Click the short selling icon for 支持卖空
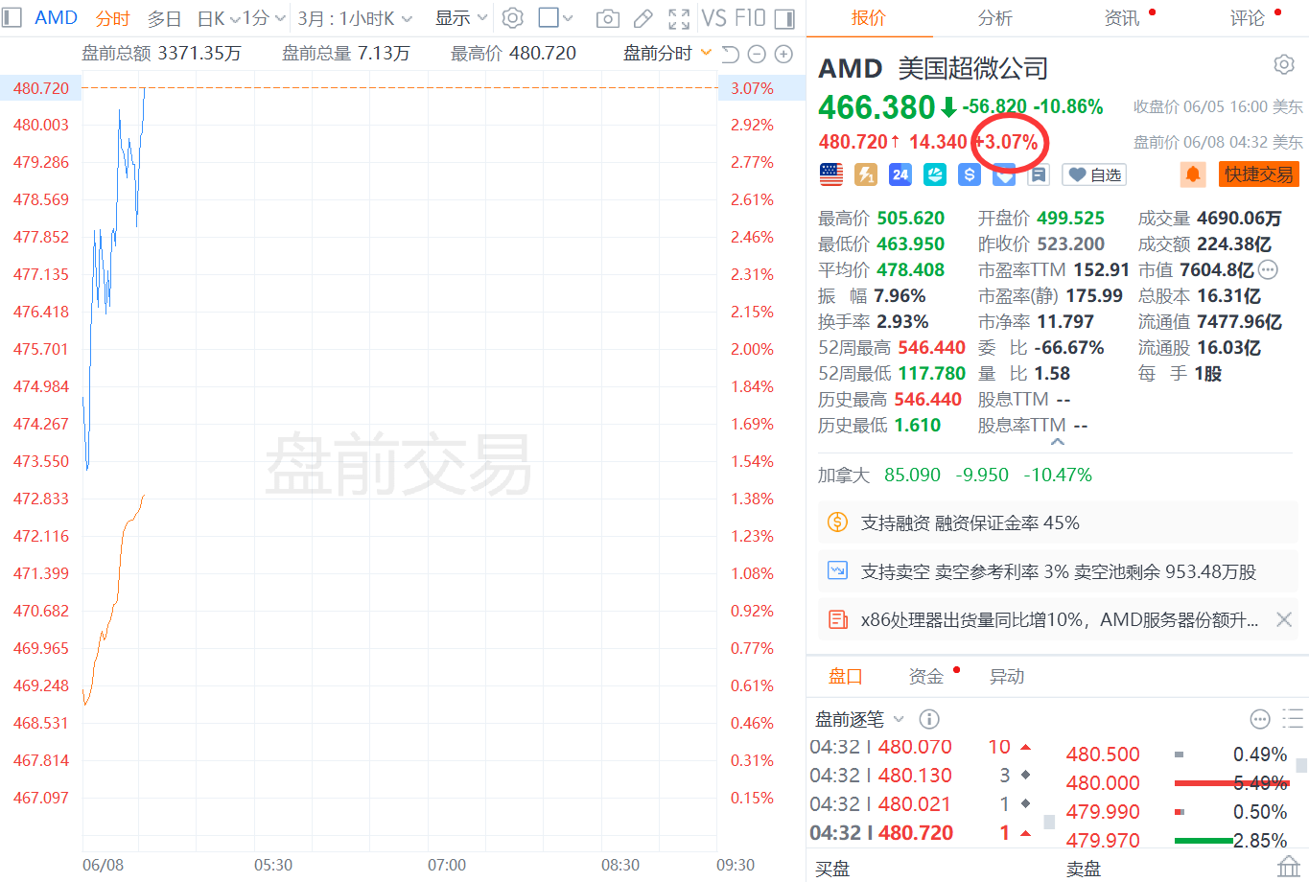The image size is (1309, 882). 837,570
